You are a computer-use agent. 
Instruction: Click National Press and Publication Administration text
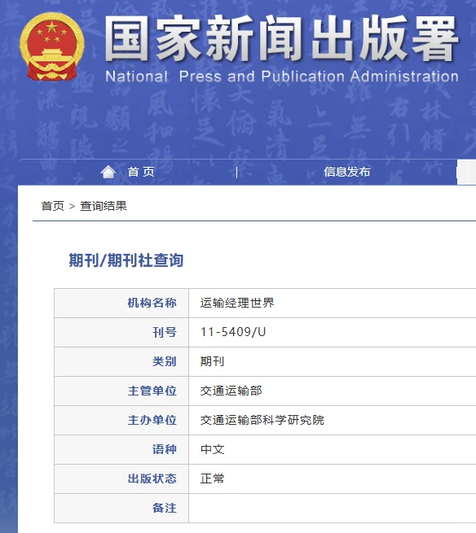click(x=282, y=76)
